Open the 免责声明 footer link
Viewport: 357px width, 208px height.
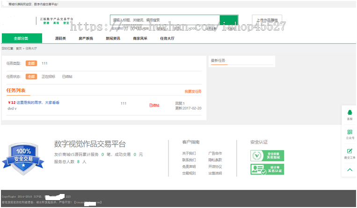pos(189,166)
